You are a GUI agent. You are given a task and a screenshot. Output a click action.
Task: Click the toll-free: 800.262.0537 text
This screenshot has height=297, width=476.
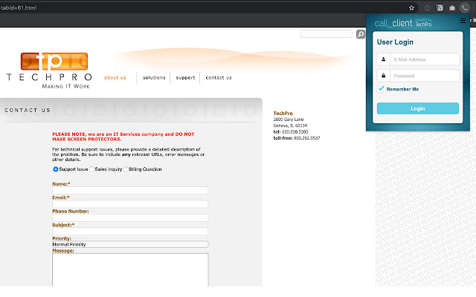[297, 138]
